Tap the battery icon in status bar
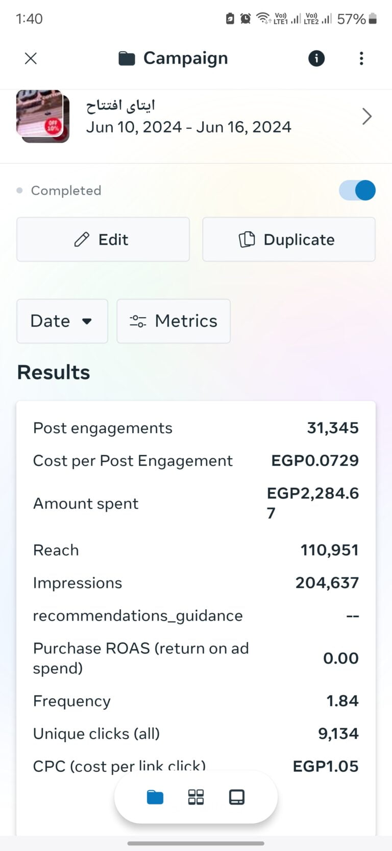 pos(373,19)
